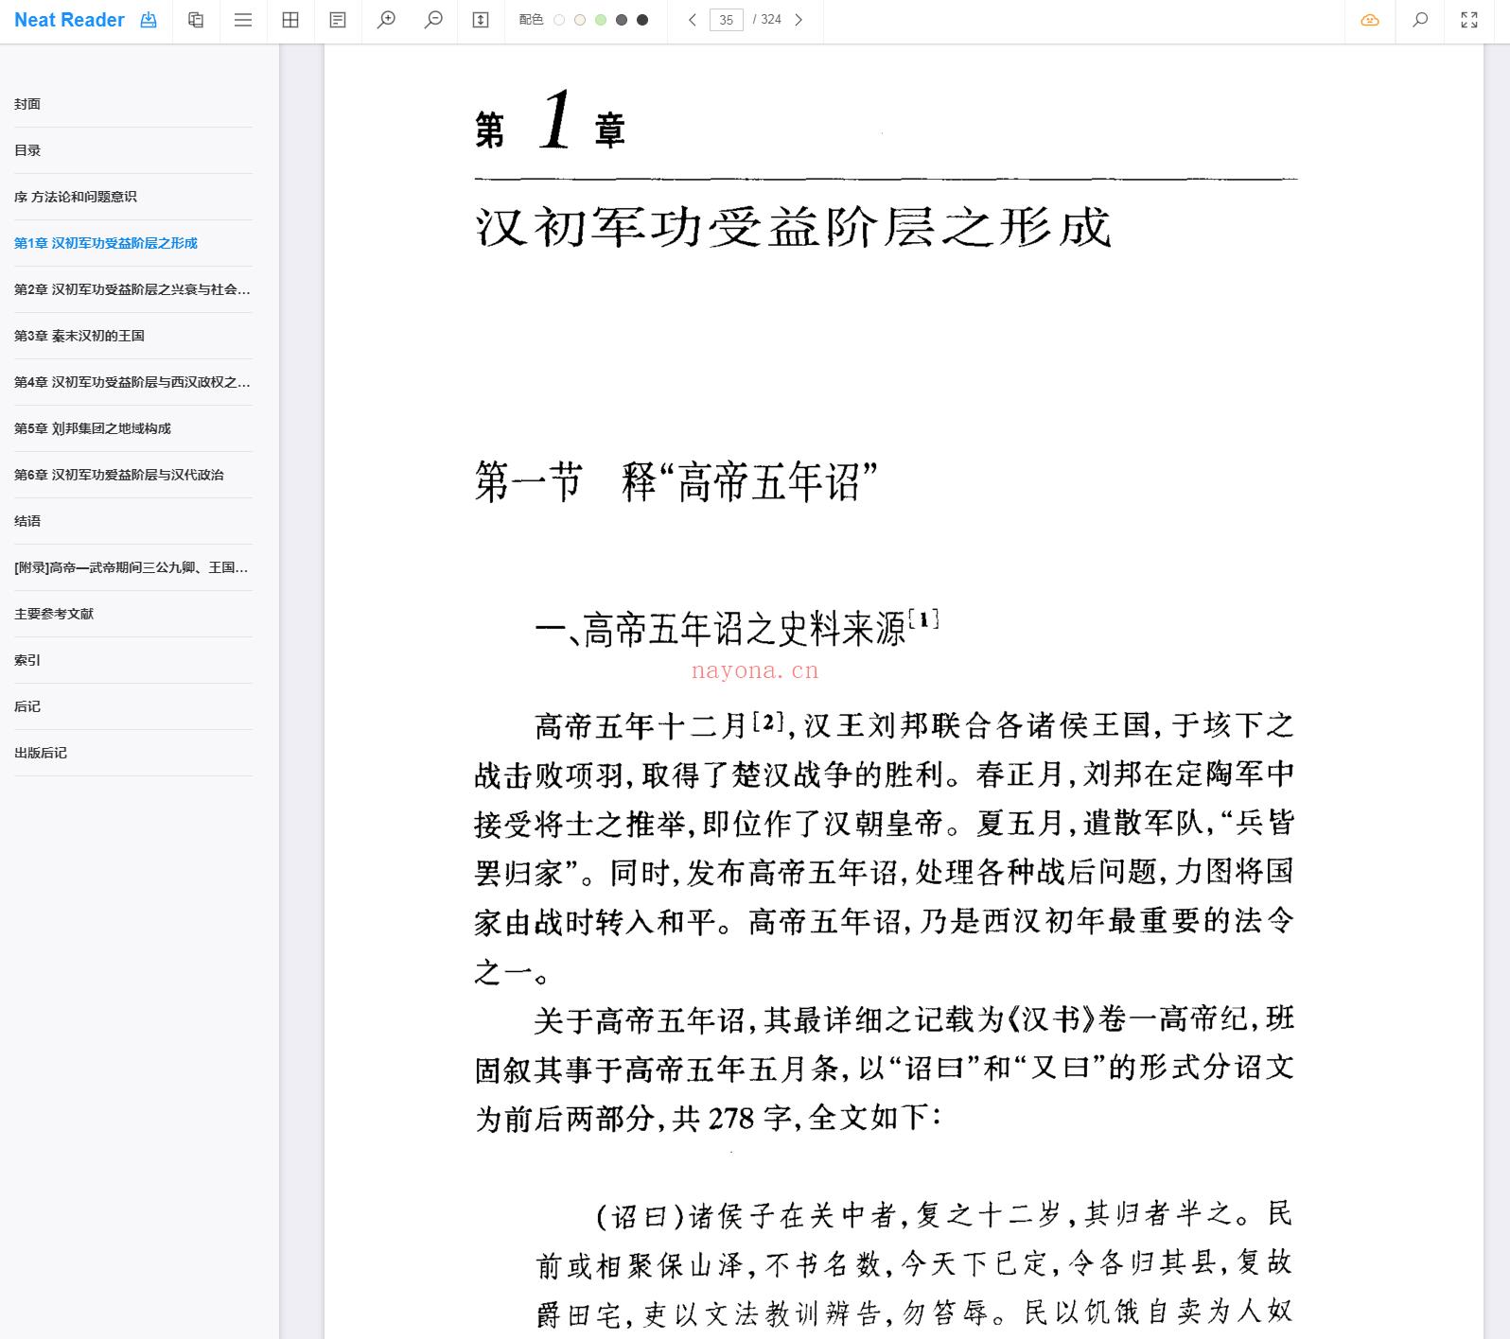Click the fit page height icon
Image resolution: width=1510 pixels, height=1339 pixels.
click(481, 20)
